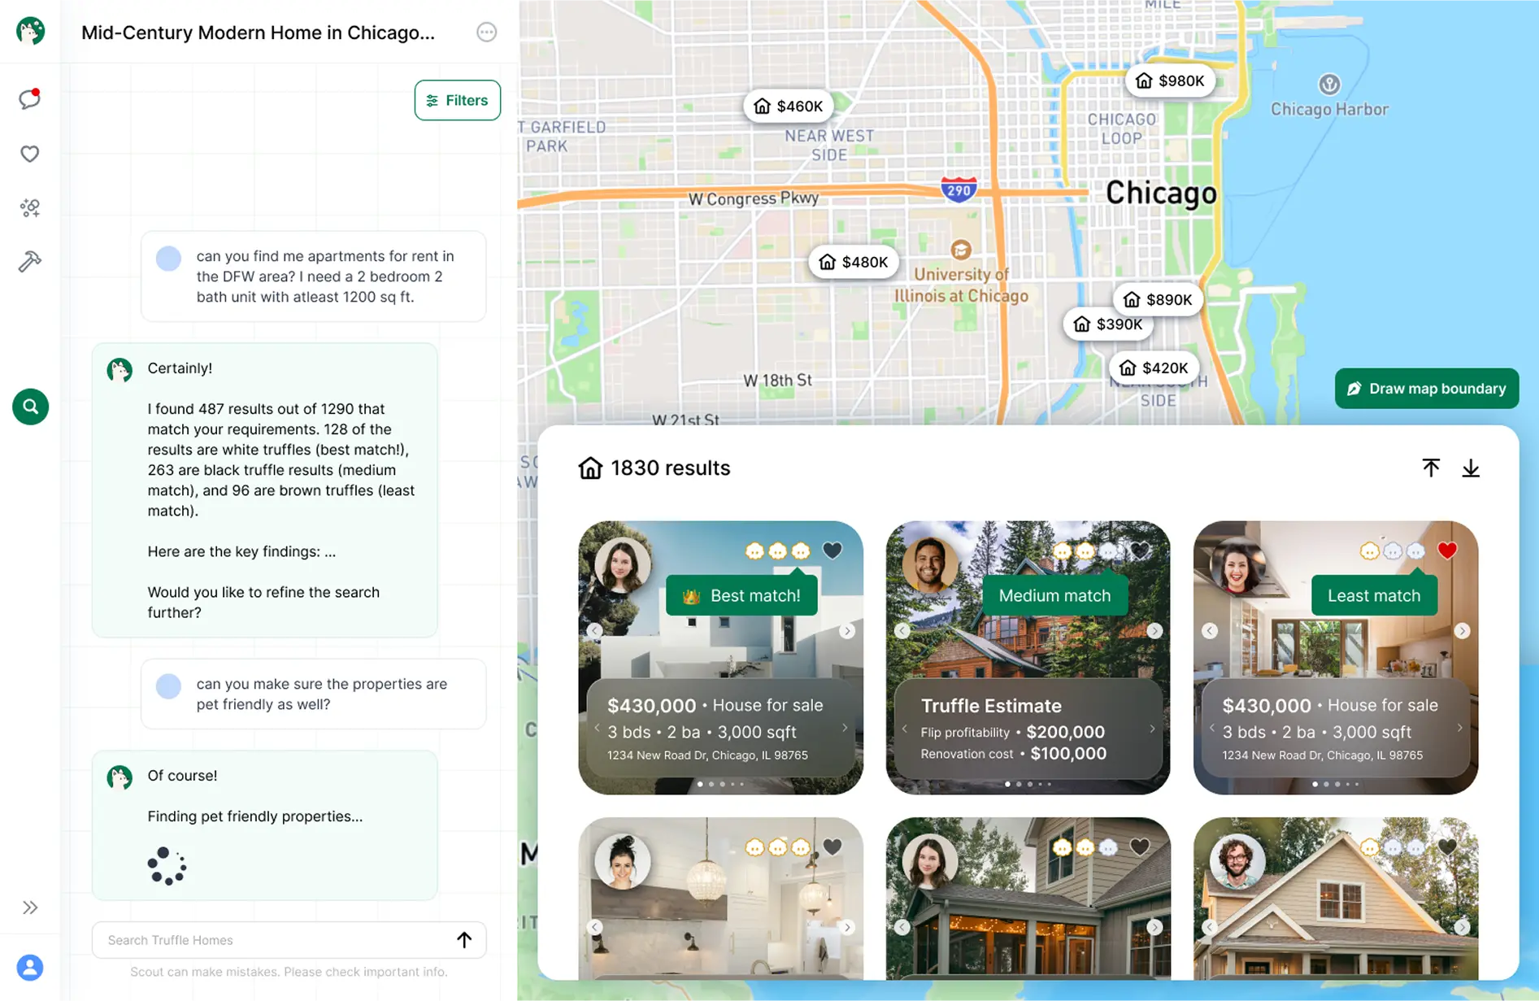Select the $390K map marker
The image size is (1539, 1001).
coord(1108,324)
